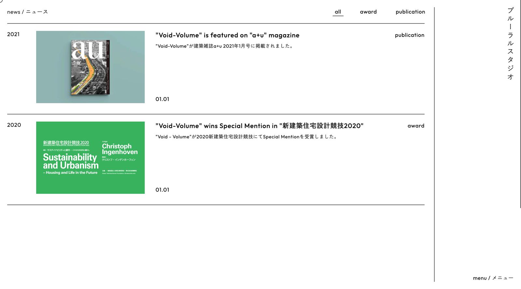Click the Japanese summary of the a+u article
The height and width of the screenshot is (289, 521).
(x=225, y=46)
